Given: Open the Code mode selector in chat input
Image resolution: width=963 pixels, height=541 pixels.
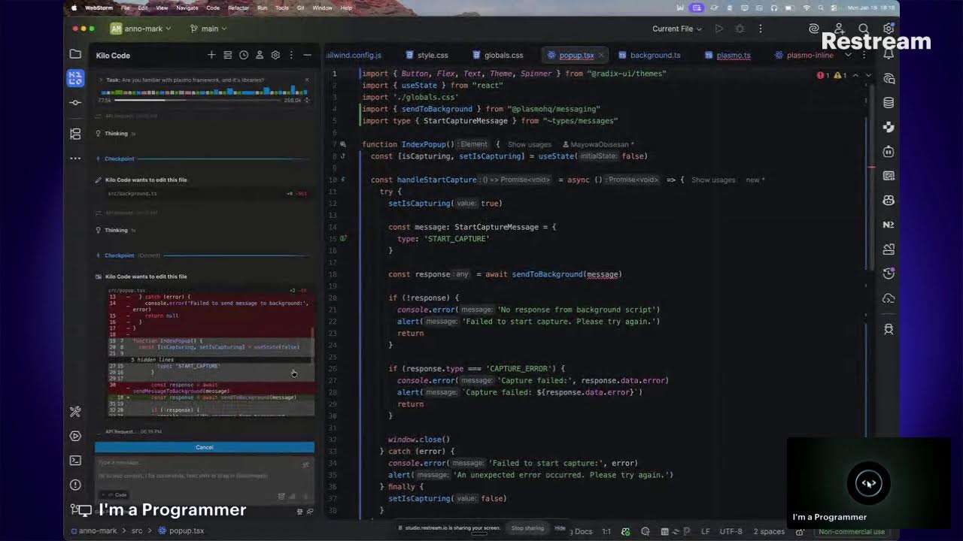Looking at the screenshot, I should coord(116,494).
